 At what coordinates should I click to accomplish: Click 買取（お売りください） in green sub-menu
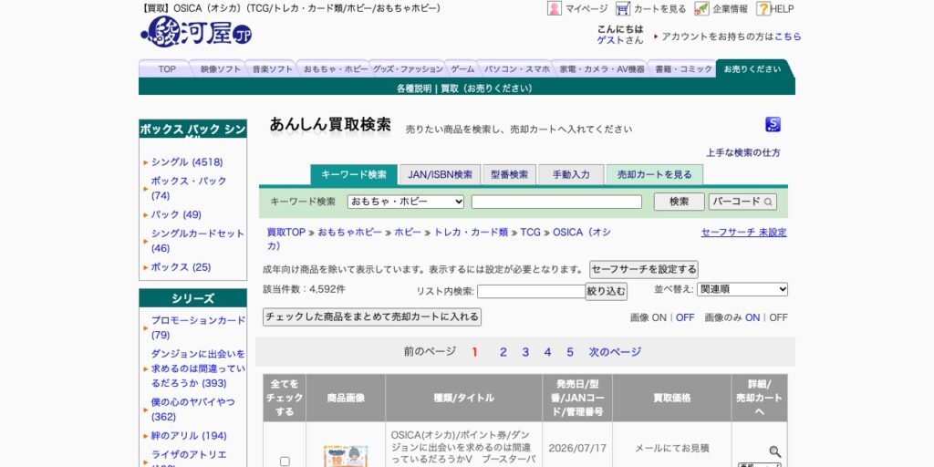pyautogui.click(x=487, y=88)
